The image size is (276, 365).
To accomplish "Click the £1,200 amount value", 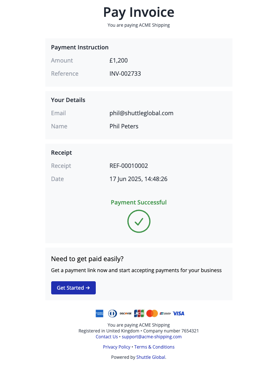I will 118,60.
